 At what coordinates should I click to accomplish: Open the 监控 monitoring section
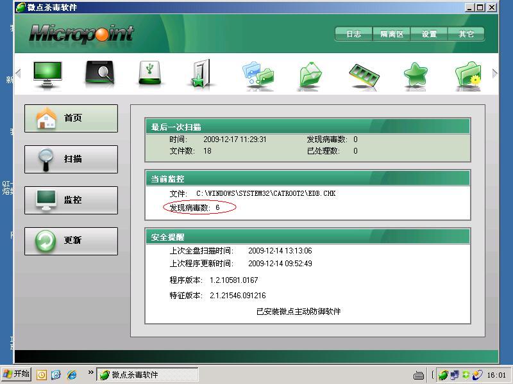tap(71, 200)
